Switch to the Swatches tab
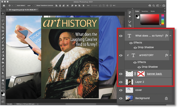178x108 pixels. pos(145,11)
